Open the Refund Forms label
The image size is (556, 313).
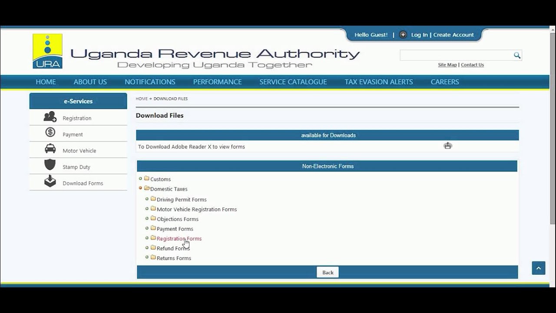pos(173,248)
